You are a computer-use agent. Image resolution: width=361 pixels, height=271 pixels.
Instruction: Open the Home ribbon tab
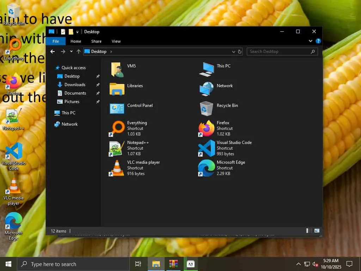tap(76, 41)
